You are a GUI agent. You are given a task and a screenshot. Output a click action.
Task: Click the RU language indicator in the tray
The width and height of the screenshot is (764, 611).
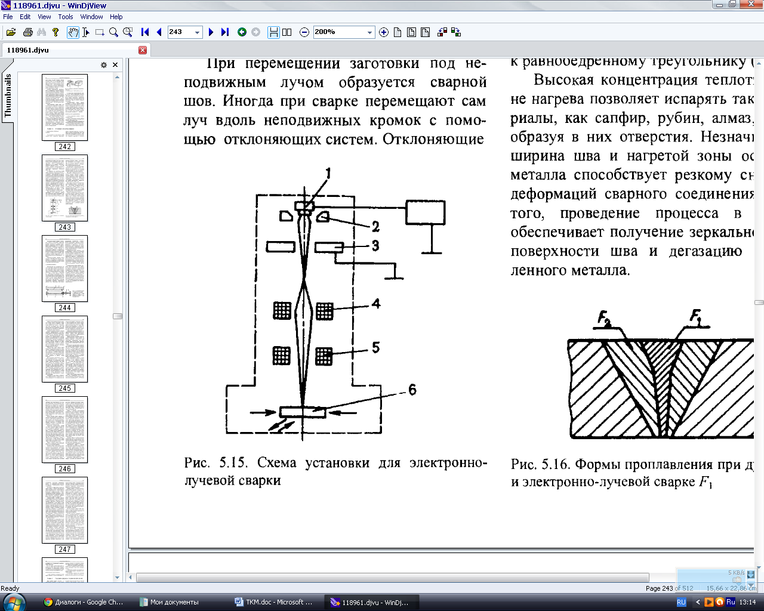(681, 602)
